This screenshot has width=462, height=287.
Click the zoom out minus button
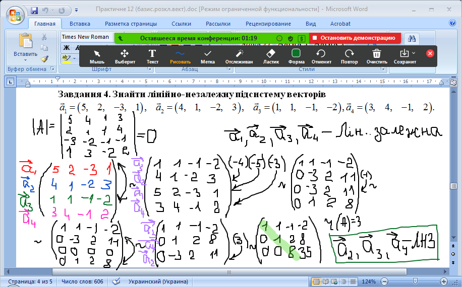[x=384, y=281]
